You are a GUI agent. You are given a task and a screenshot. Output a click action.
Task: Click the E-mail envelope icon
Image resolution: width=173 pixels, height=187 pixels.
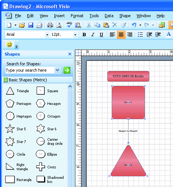tap(39, 25)
